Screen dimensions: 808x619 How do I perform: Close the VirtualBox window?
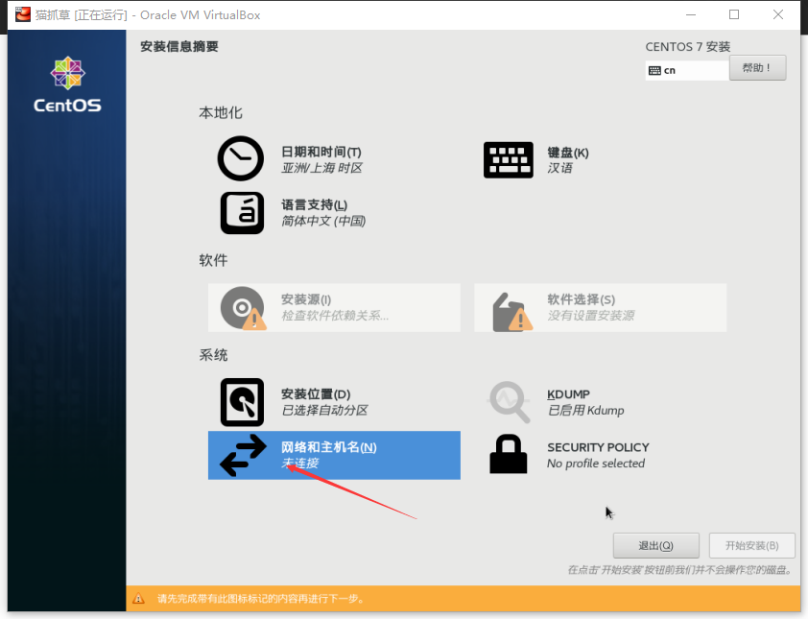[778, 15]
